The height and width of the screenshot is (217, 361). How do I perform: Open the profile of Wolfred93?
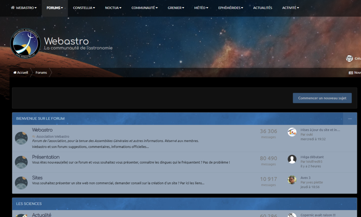314,162
